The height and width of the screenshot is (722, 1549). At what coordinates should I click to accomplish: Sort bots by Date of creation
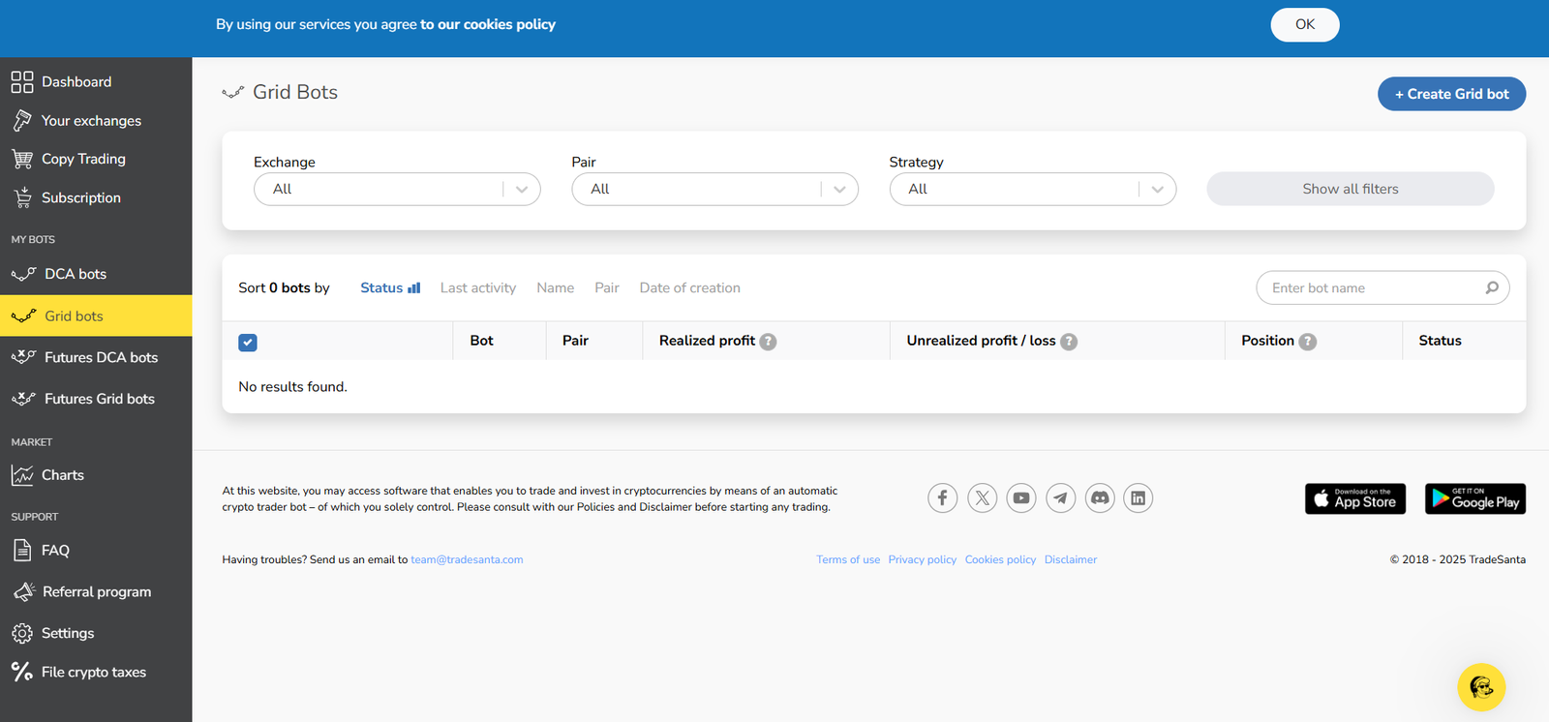[x=689, y=288]
